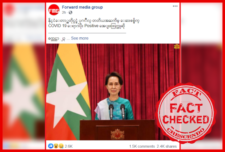Image resolution: width=225 pixels, height=152 pixels.
Task: Click the Fact Checked Crescendo stamp
Action: 186,113
